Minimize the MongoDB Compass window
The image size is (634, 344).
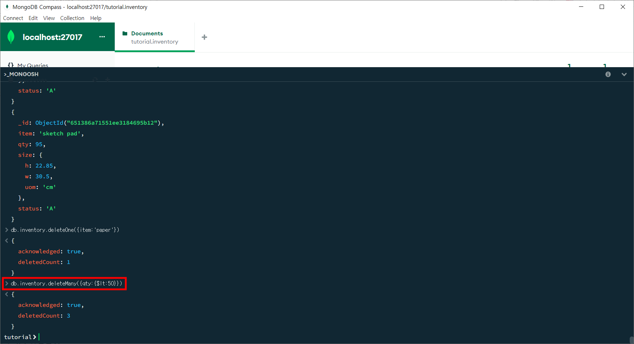[581, 7]
